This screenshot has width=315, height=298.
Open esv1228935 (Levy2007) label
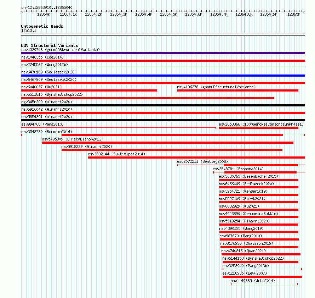(x=245, y=273)
